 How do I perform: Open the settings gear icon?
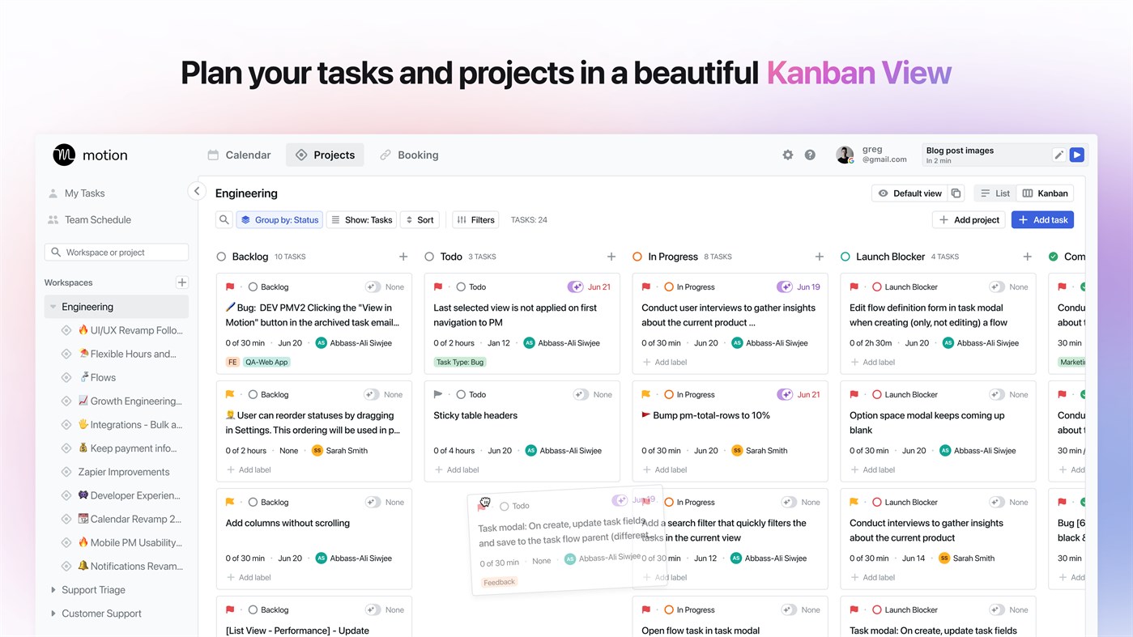point(787,154)
